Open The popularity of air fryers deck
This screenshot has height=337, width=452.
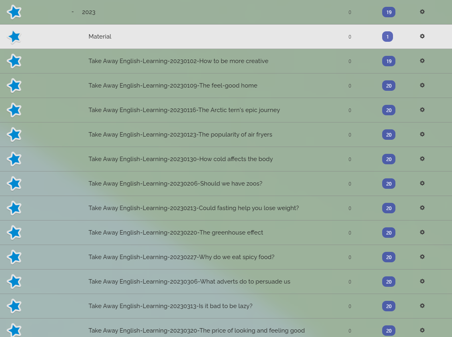pyautogui.click(x=180, y=135)
